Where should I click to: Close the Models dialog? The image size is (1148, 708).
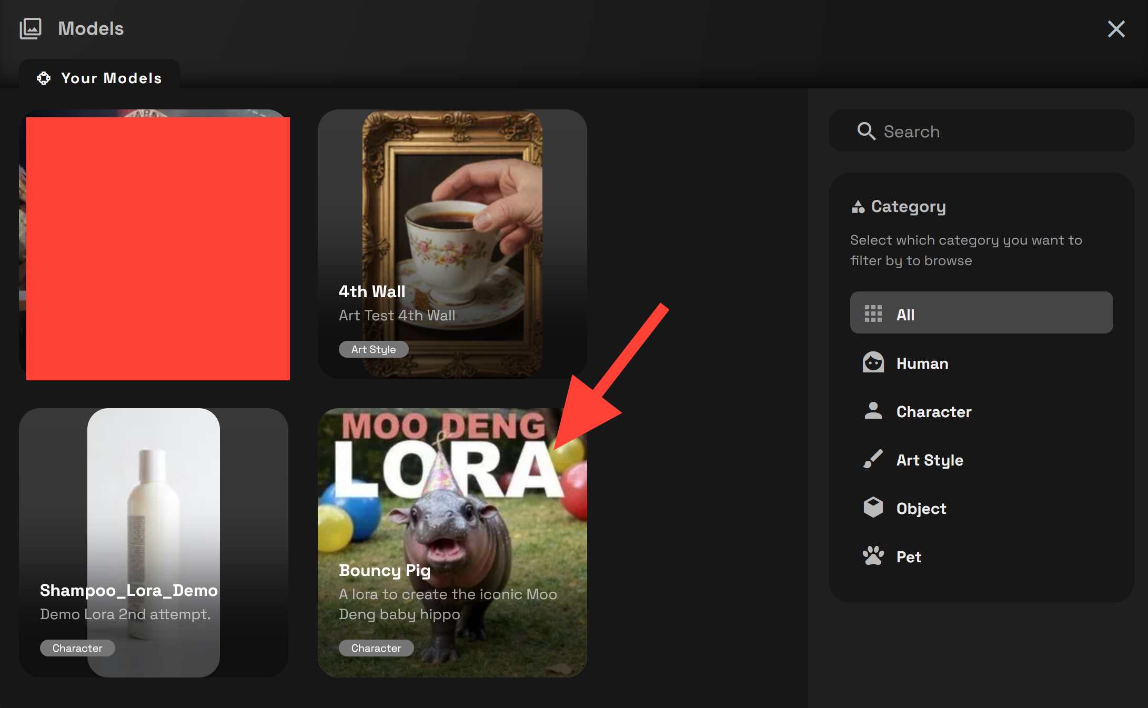tap(1116, 29)
